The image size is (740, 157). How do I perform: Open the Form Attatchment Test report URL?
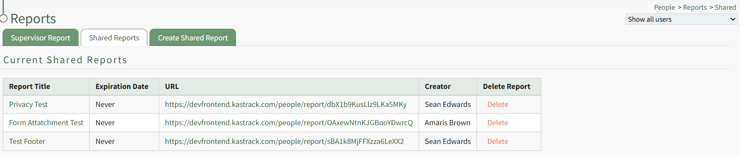click(x=289, y=123)
